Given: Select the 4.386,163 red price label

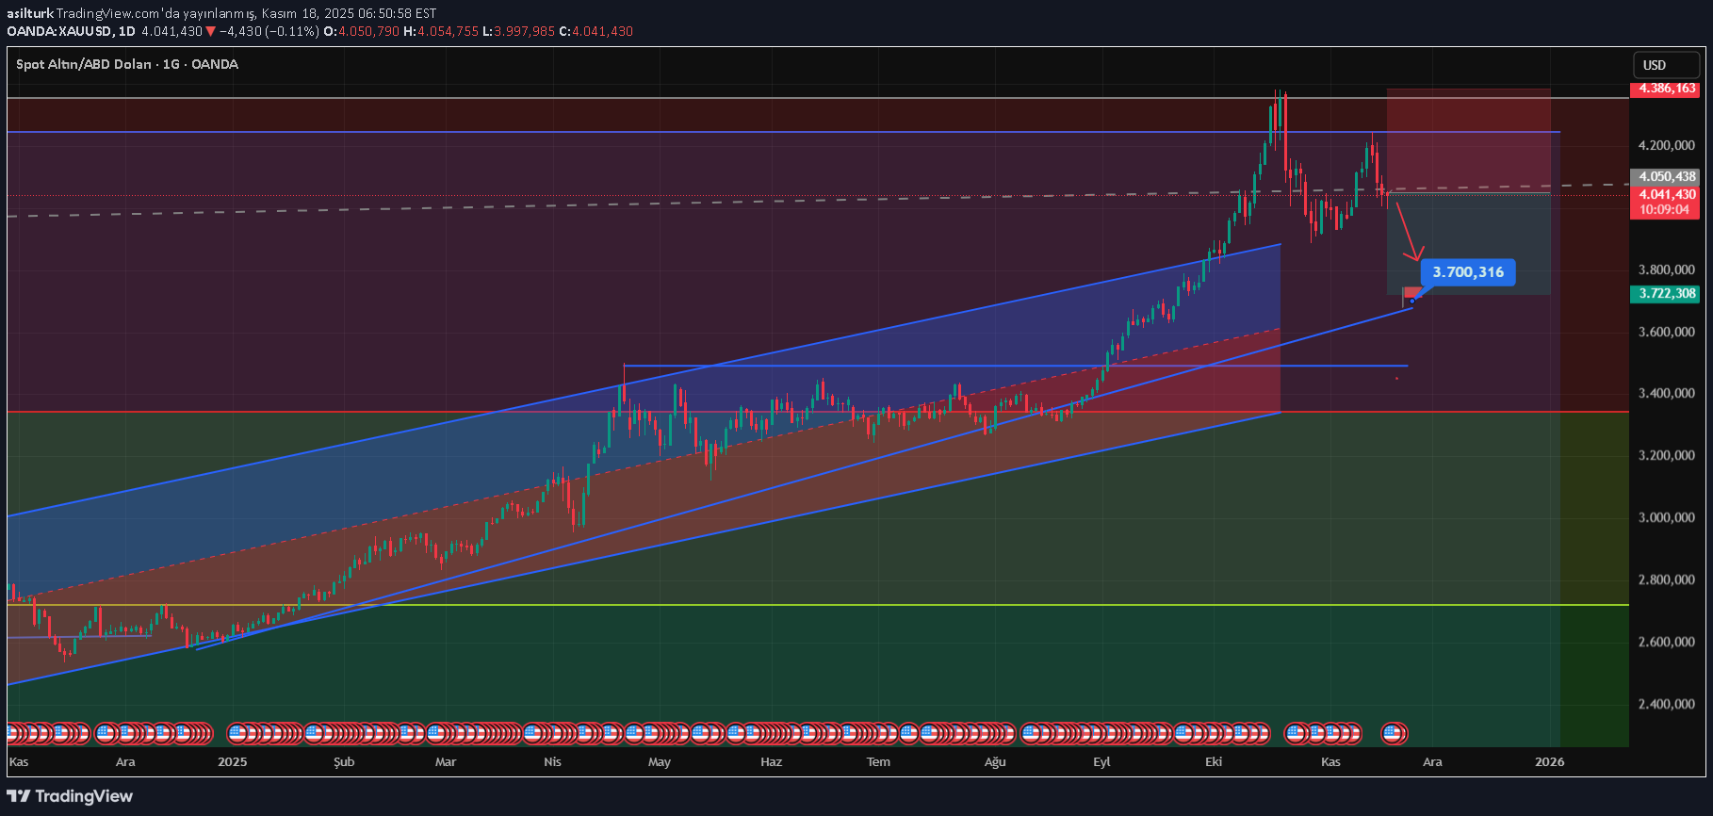Looking at the screenshot, I should [x=1666, y=89].
